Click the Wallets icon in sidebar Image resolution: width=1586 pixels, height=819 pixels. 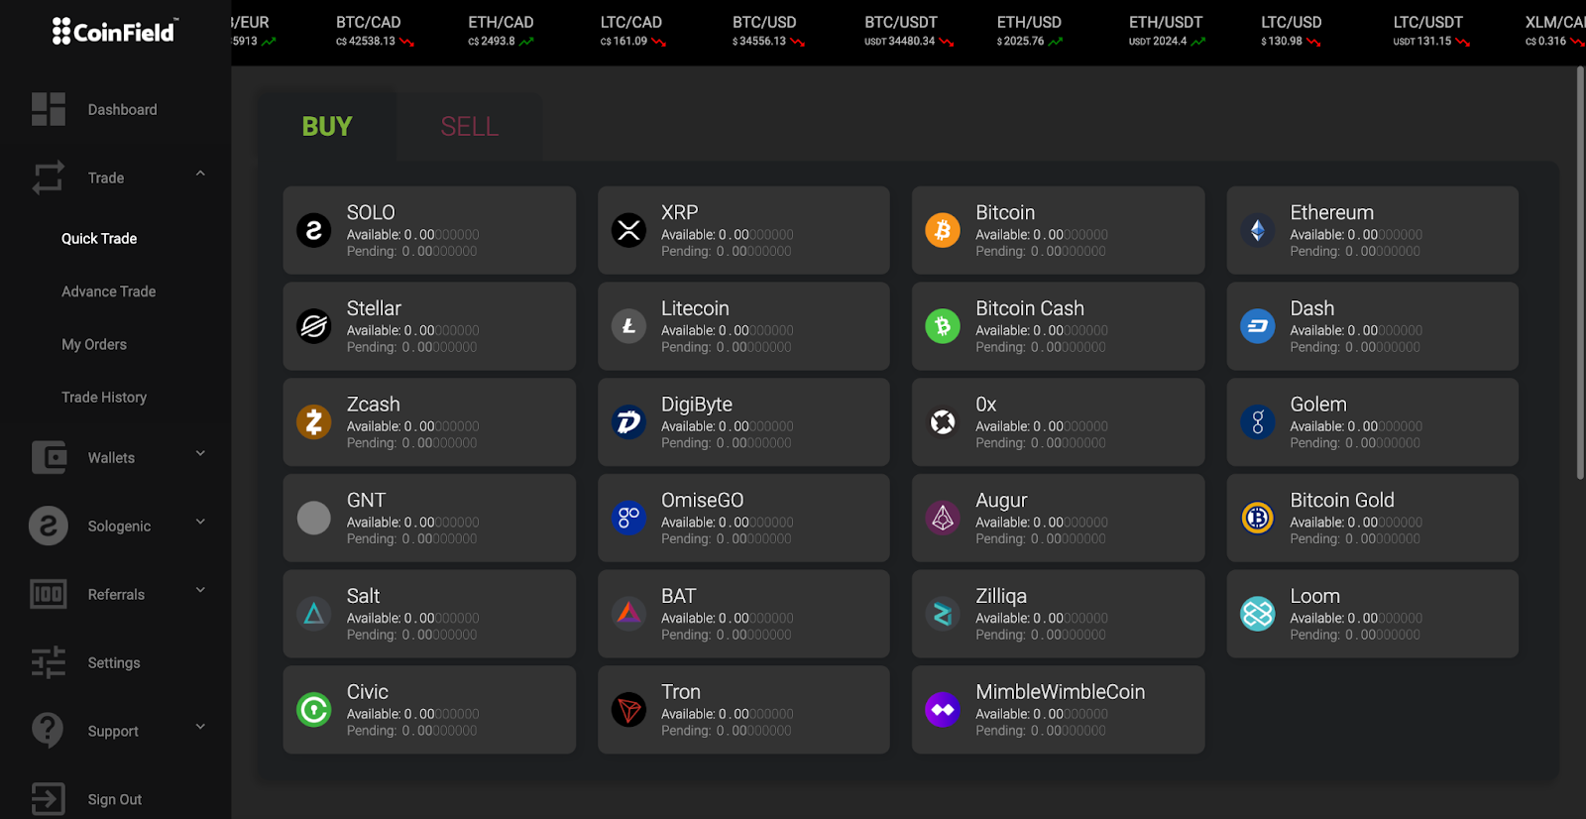[x=49, y=457]
